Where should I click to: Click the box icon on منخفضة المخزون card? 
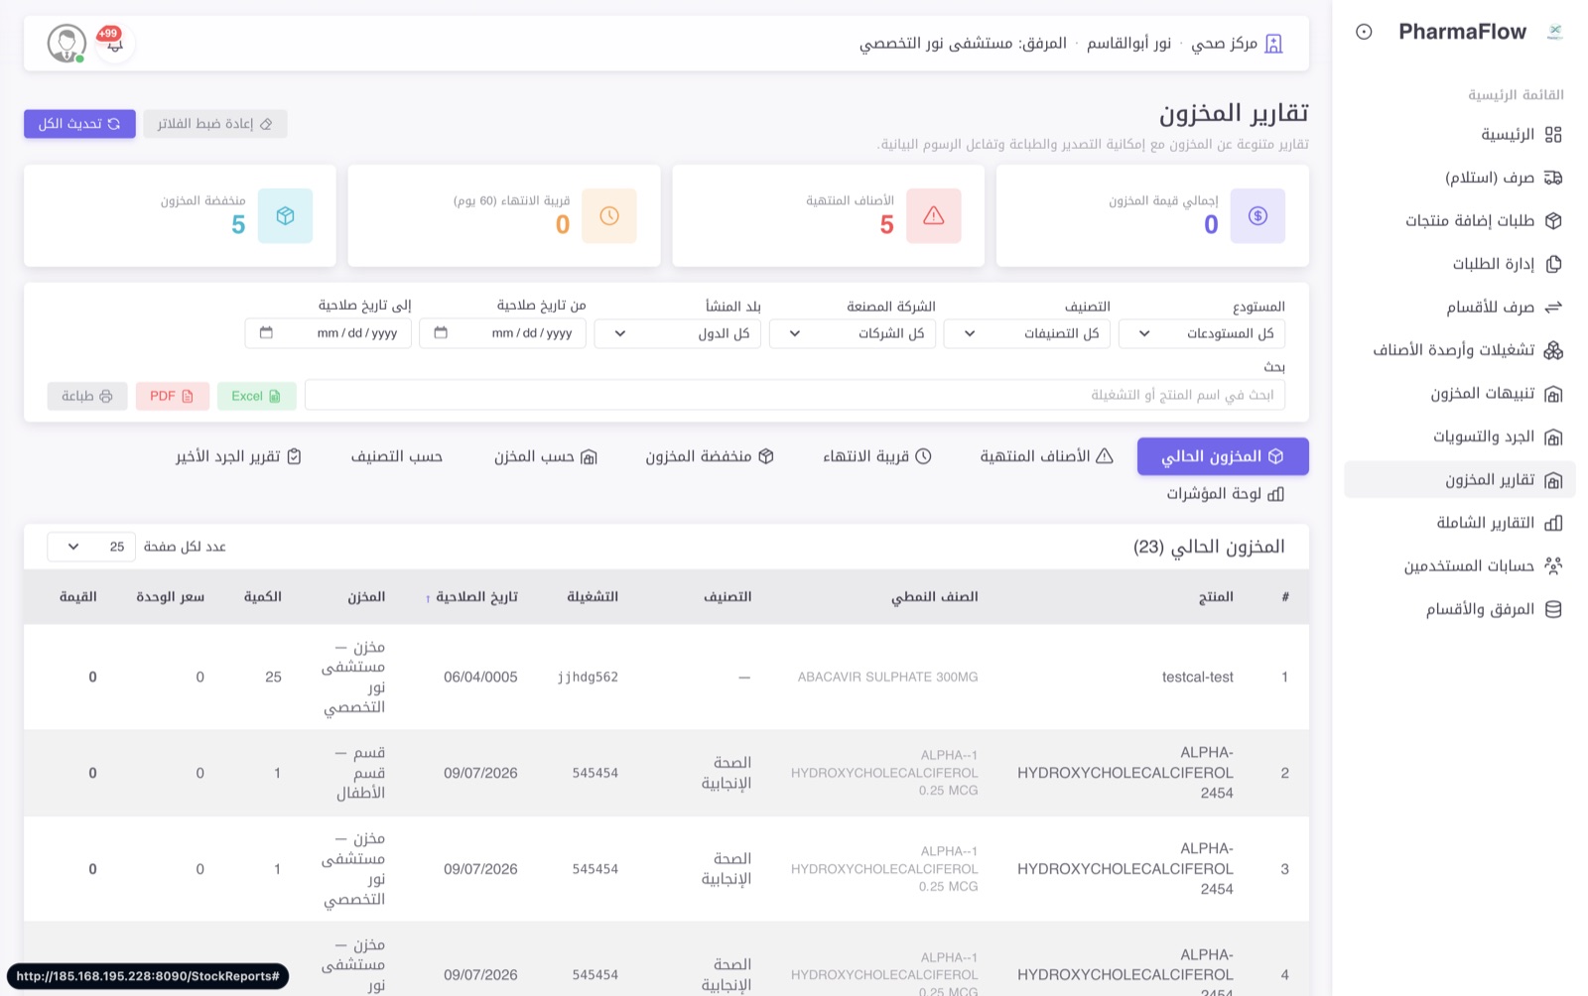pyautogui.click(x=285, y=215)
